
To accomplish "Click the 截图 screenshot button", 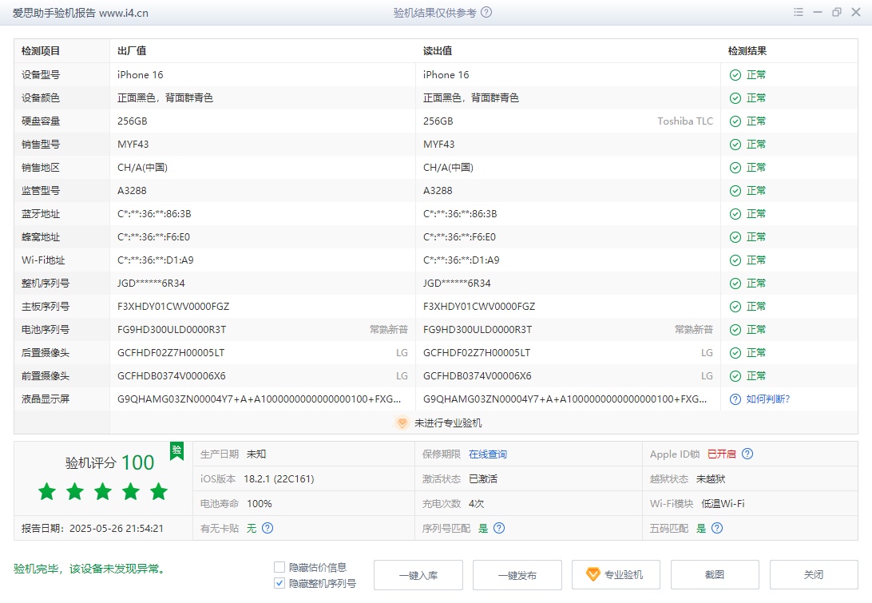I will (715, 575).
